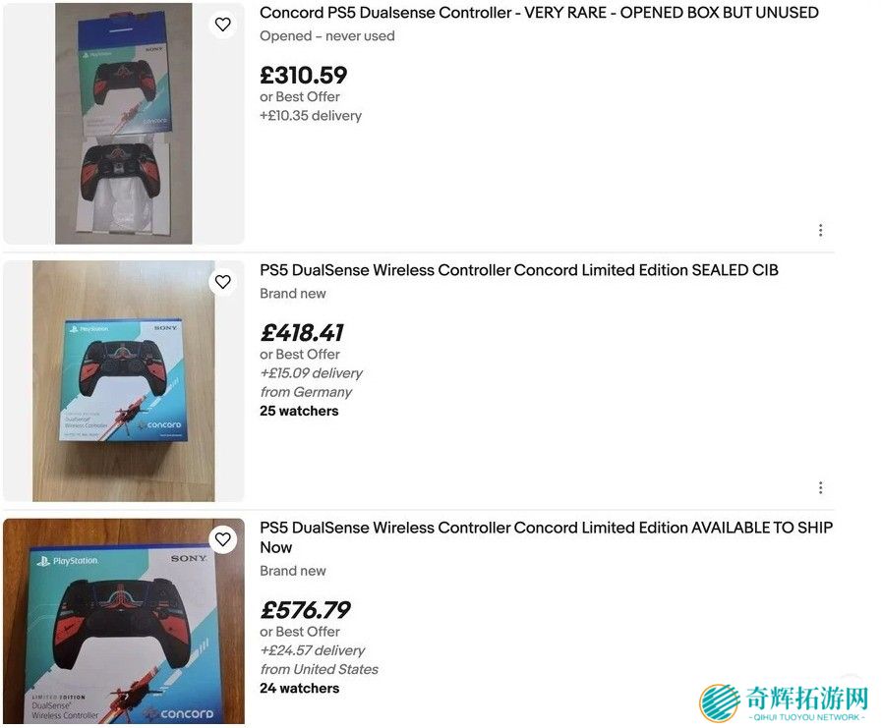Image resolution: width=882 pixels, height=728 pixels.
Task: Click the from Germany text
Action: pos(306,392)
